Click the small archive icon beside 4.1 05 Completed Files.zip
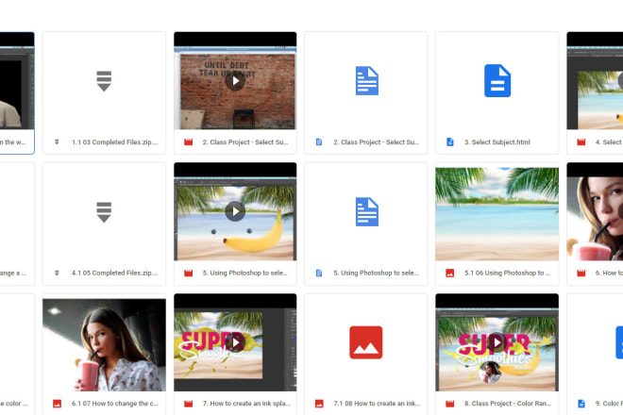The width and height of the screenshot is (623, 415). [57, 273]
